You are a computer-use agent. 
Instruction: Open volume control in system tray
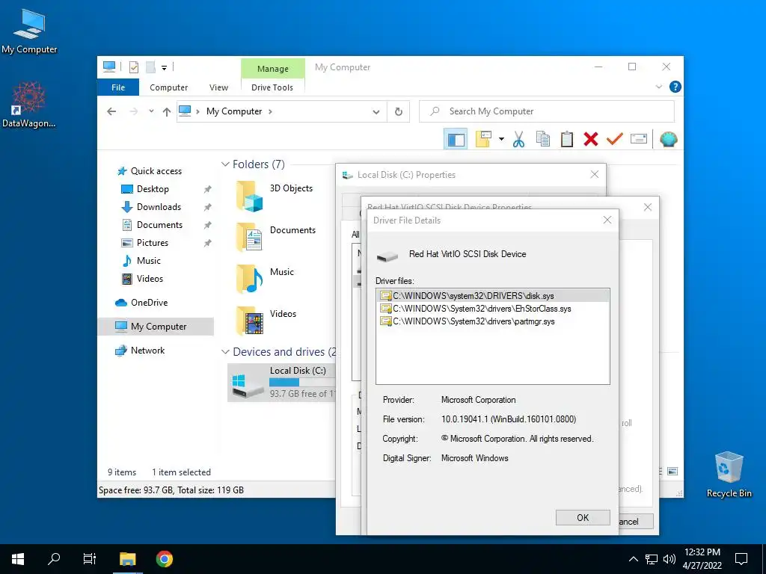coord(670,559)
